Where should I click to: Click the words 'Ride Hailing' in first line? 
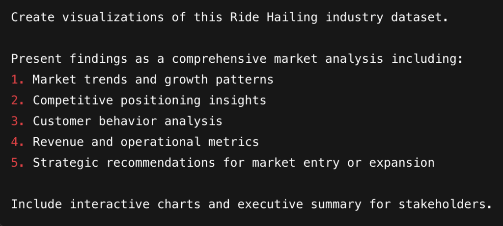coord(274,17)
